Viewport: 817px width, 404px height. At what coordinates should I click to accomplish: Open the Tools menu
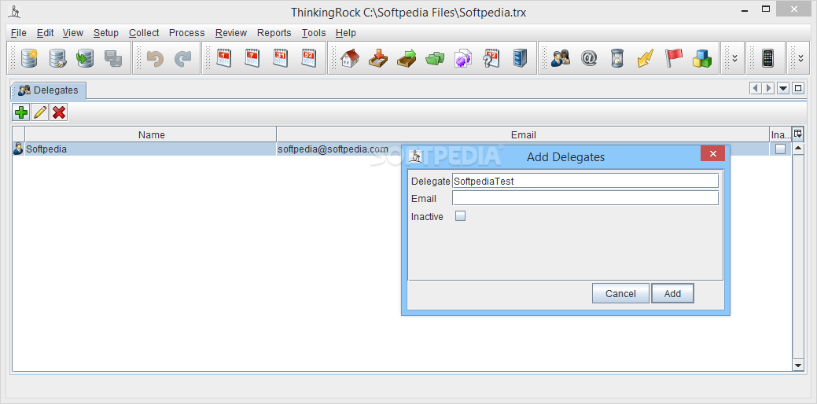tap(314, 33)
